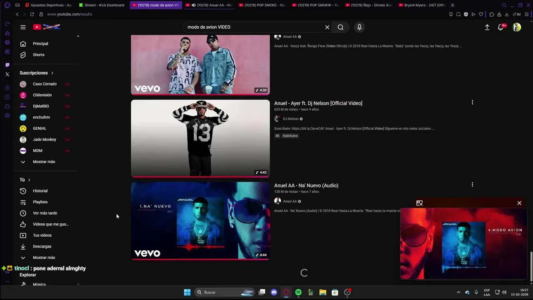The height and width of the screenshot is (300, 533).
Task: Open the DJ Nelson channel link
Action: [291, 119]
